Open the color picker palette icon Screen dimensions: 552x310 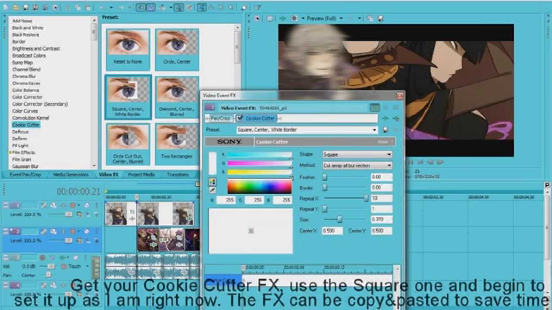coord(213,182)
